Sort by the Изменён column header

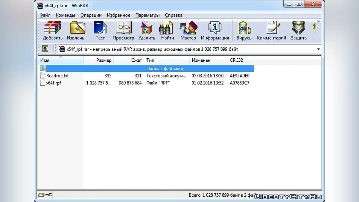(x=209, y=60)
